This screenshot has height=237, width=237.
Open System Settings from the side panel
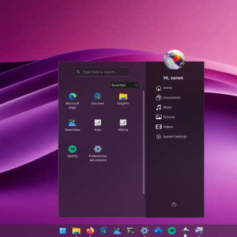coord(171,137)
